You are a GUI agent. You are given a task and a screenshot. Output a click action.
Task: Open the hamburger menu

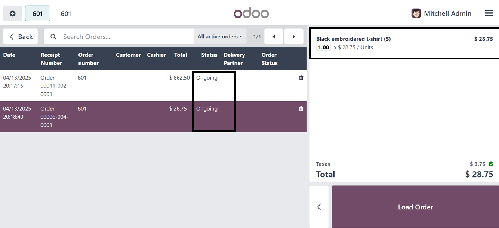coord(489,13)
